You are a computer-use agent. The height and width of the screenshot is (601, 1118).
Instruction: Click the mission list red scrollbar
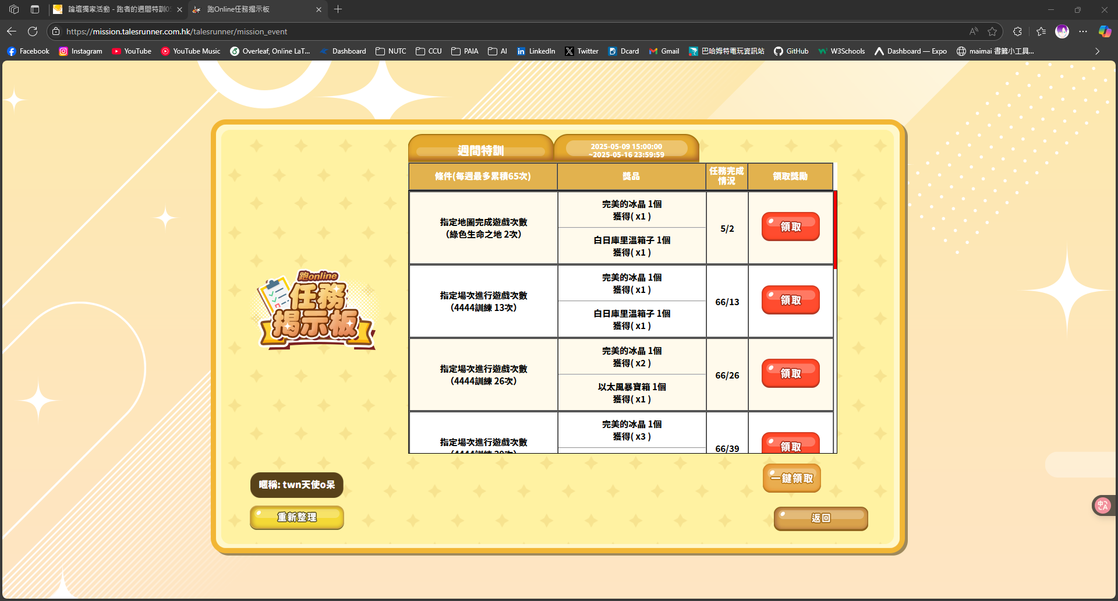tap(835, 230)
